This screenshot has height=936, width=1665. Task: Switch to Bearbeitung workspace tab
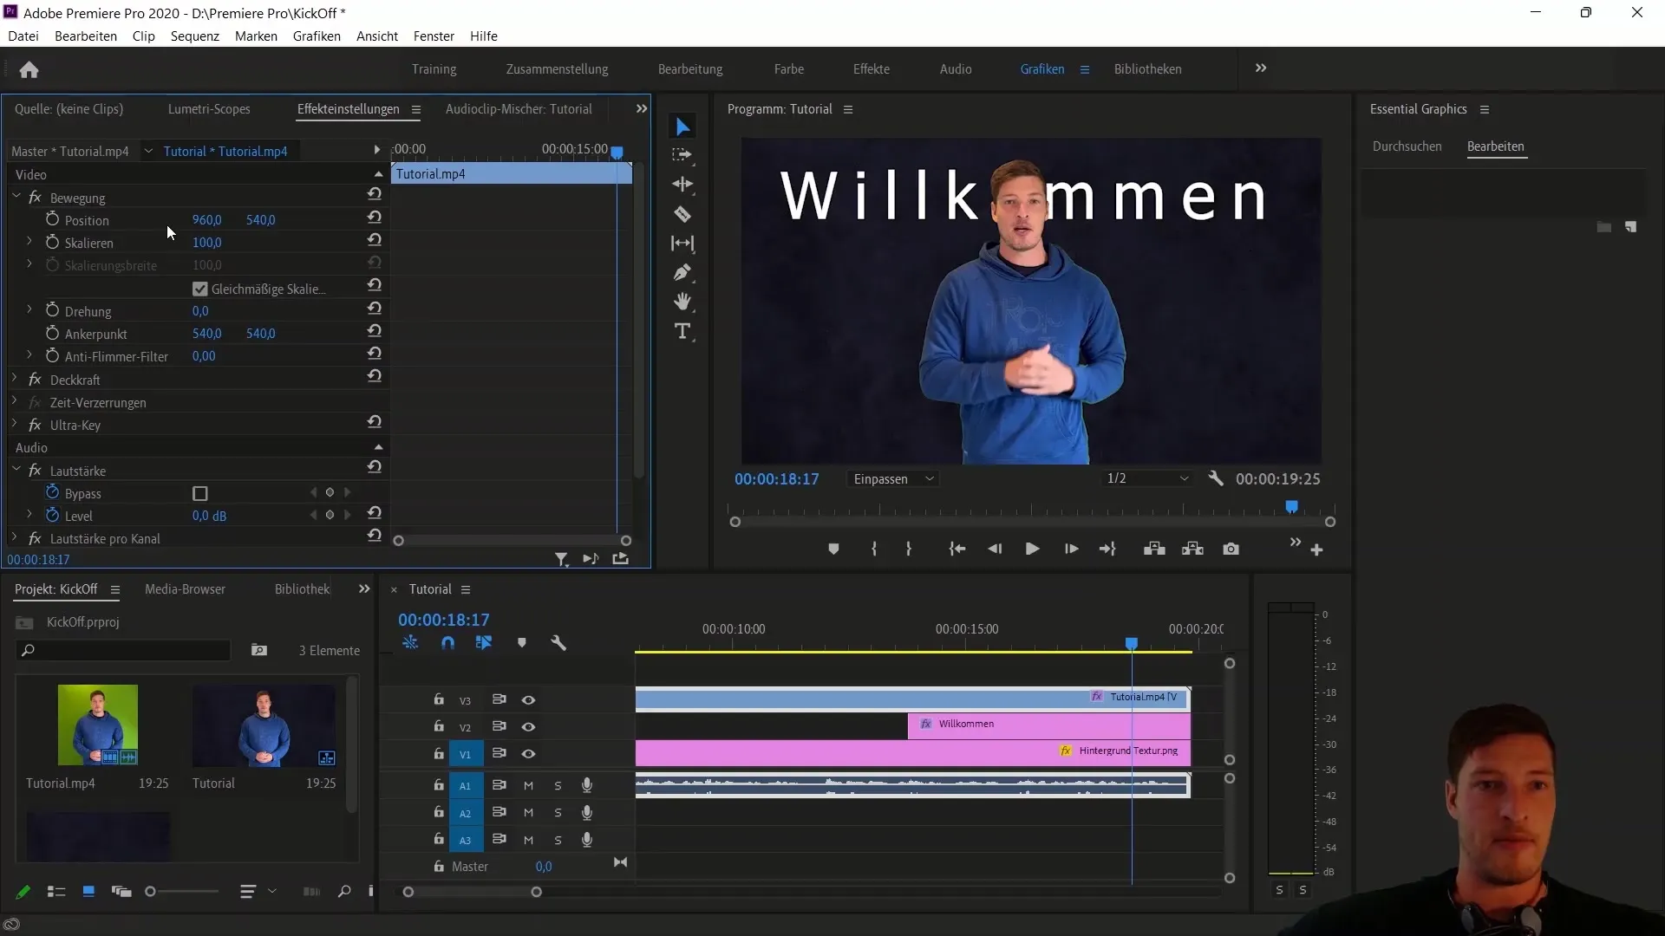690,68
